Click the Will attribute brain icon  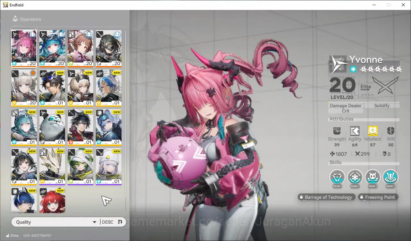click(x=390, y=131)
